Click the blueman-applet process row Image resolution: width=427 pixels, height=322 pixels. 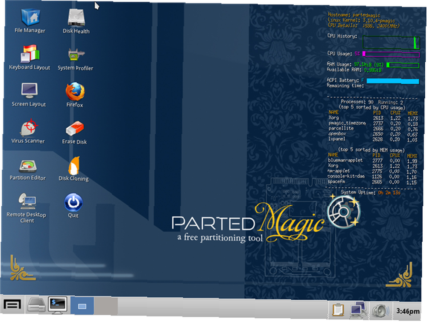coord(372,161)
